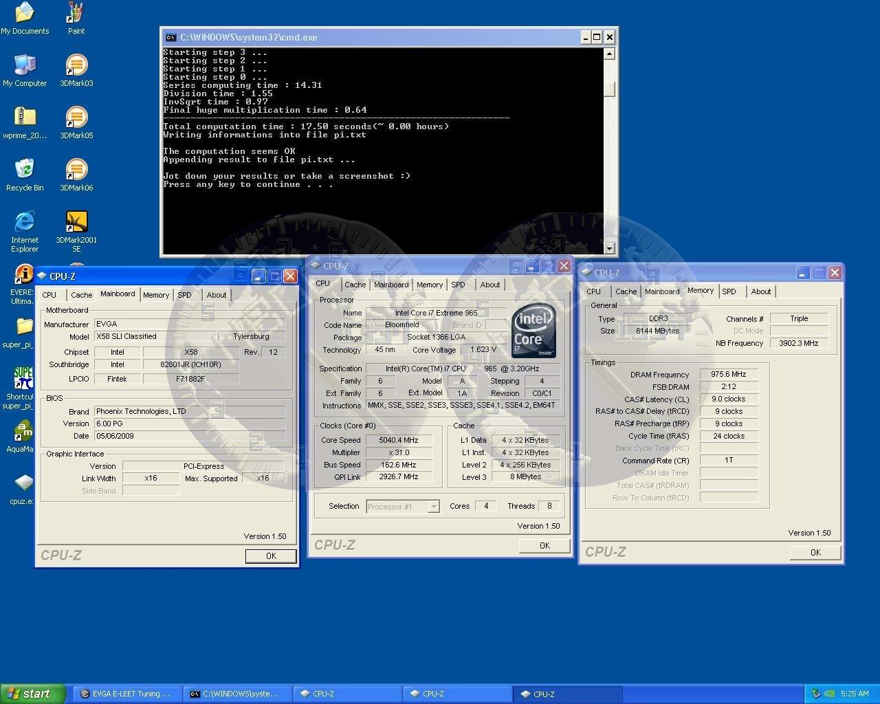Viewport: 880px width, 704px height.
Task: Open the Recycle Bin
Action: [25, 175]
